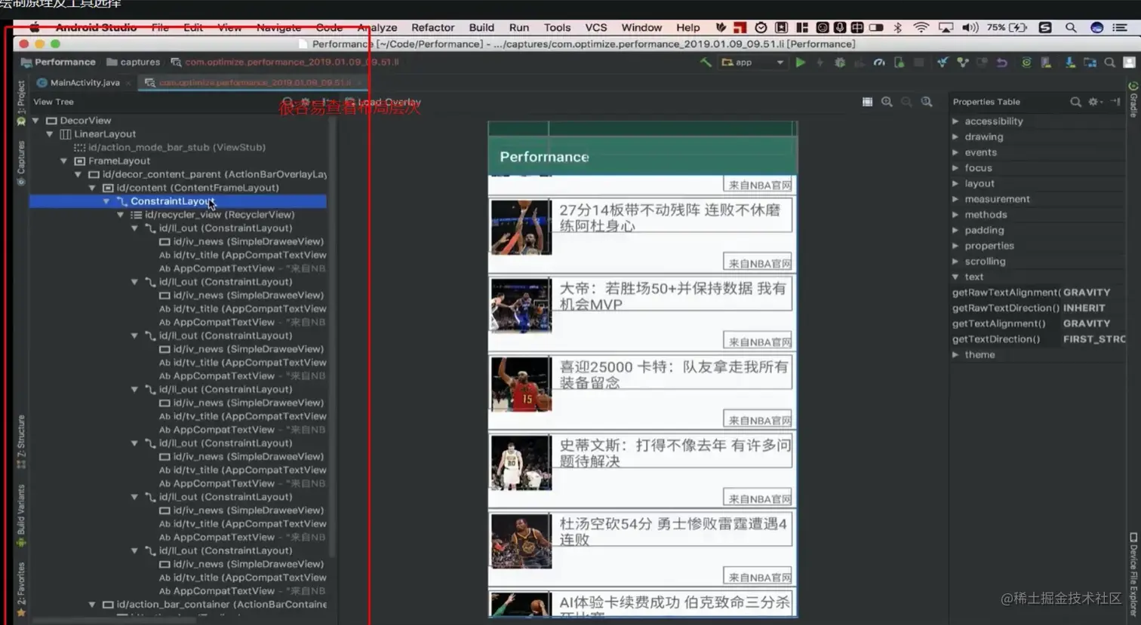
Task: Run the app with green play icon
Action: pyautogui.click(x=801, y=63)
